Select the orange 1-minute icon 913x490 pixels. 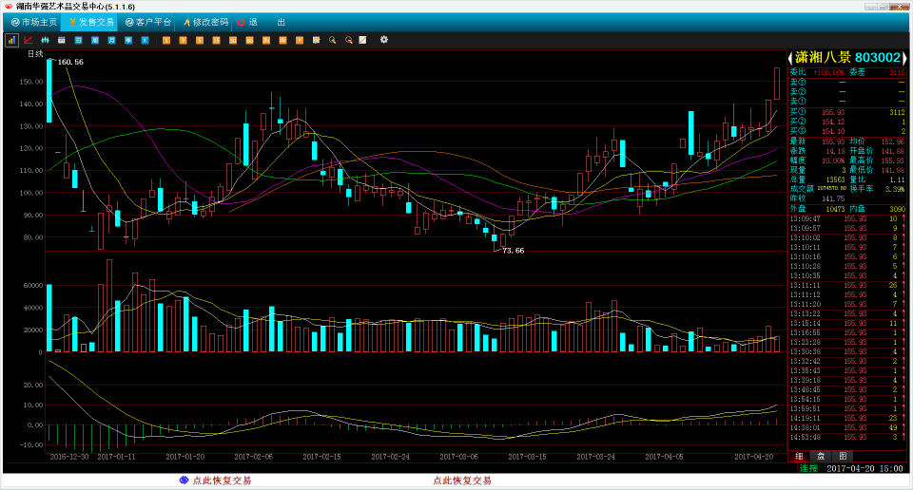click(166, 40)
